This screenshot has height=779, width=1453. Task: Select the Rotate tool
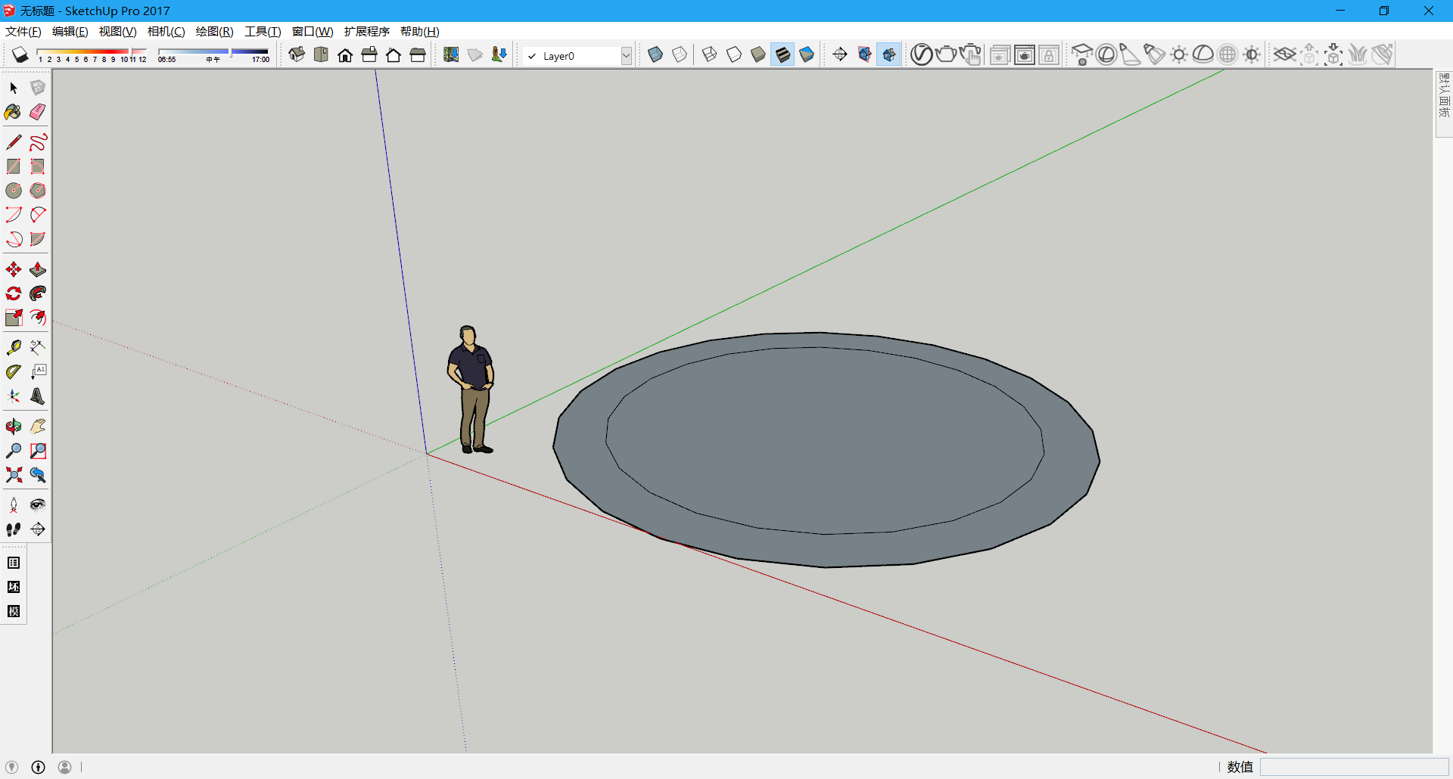click(14, 293)
